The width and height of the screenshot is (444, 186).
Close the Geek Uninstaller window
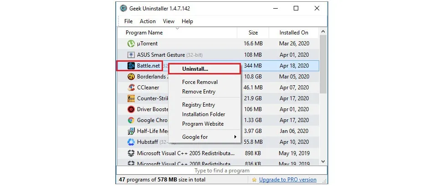(x=317, y=8)
